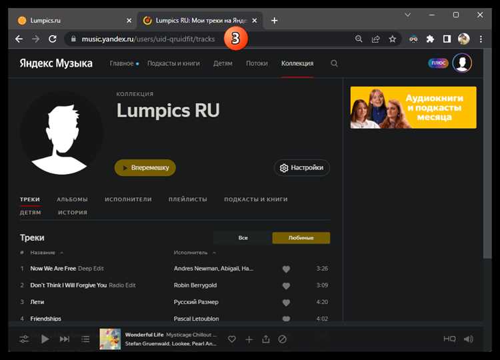500x360 pixels.
Task: Open search with the magnifier icon
Action: [x=334, y=63]
